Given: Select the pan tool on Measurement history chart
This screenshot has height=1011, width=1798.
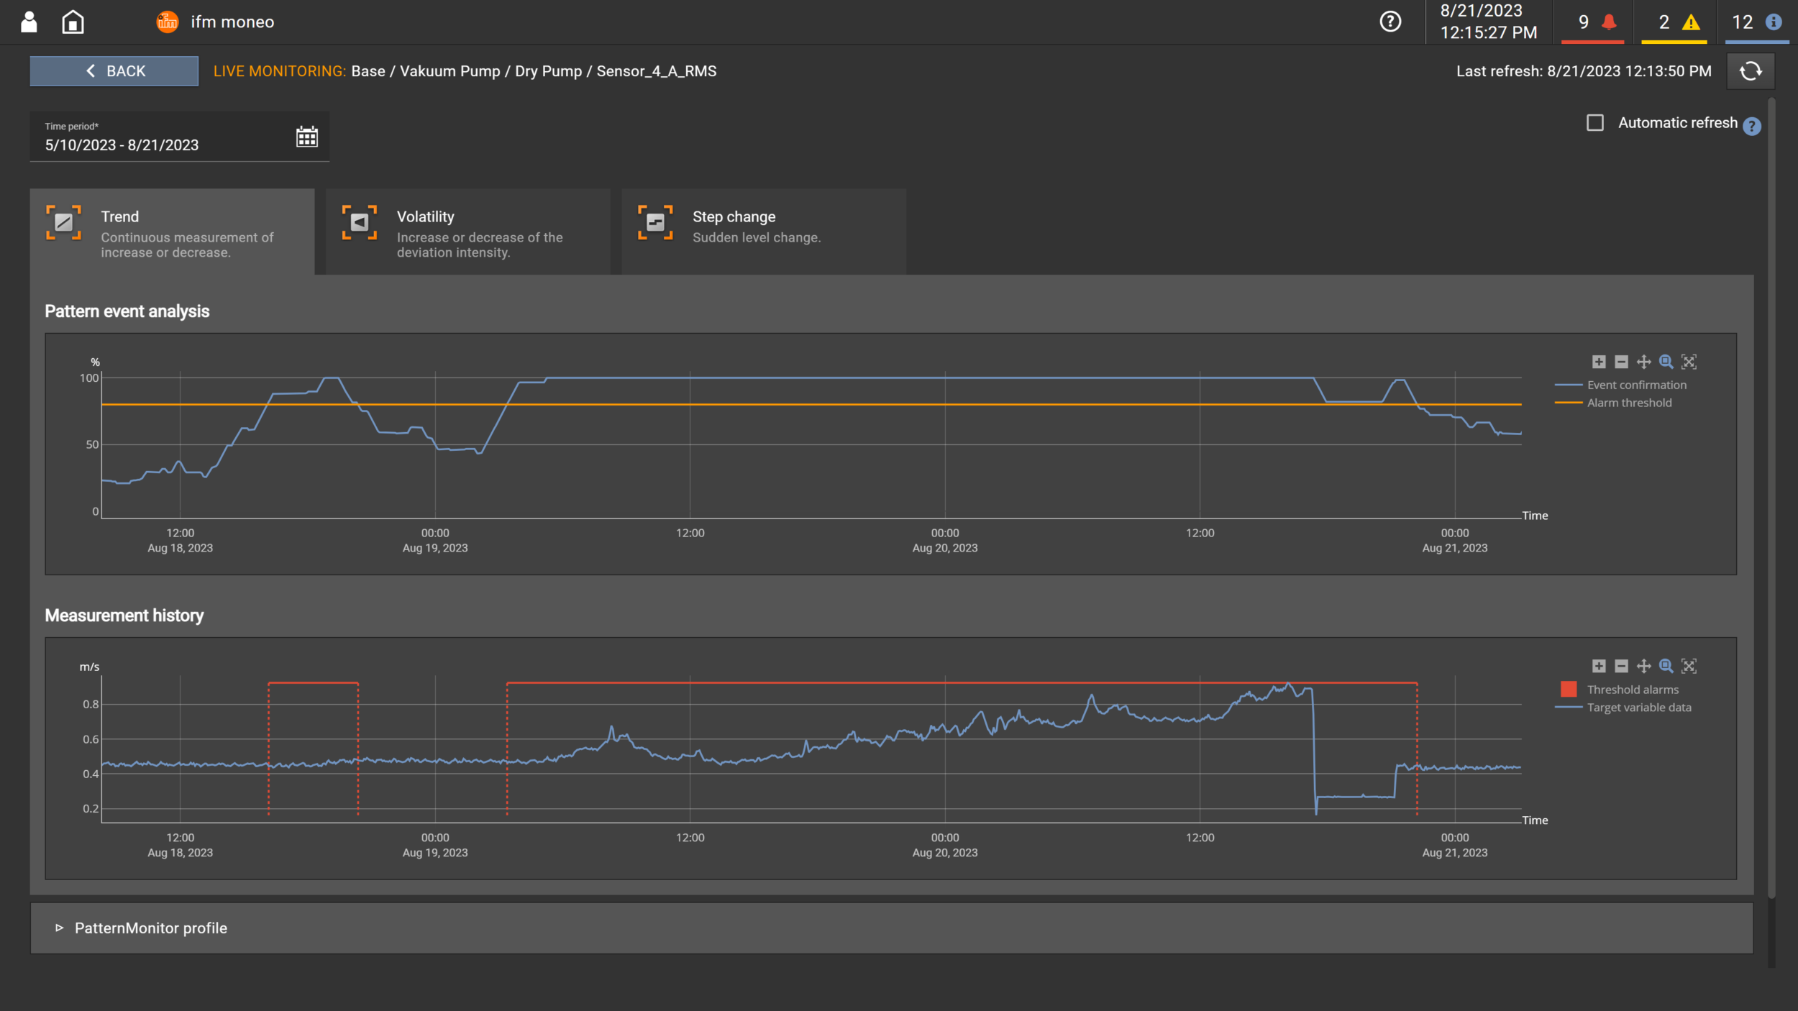Looking at the screenshot, I should 1643,666.
